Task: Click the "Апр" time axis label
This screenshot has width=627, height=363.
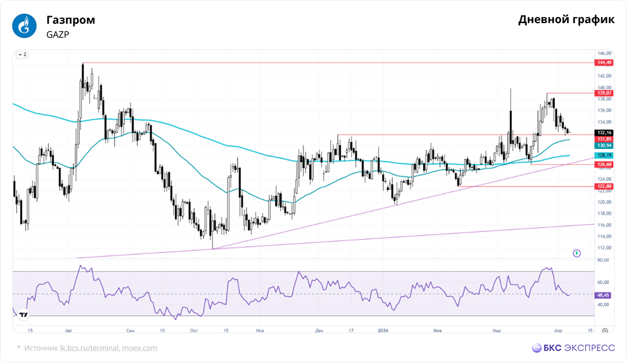Action: [558, 330]
